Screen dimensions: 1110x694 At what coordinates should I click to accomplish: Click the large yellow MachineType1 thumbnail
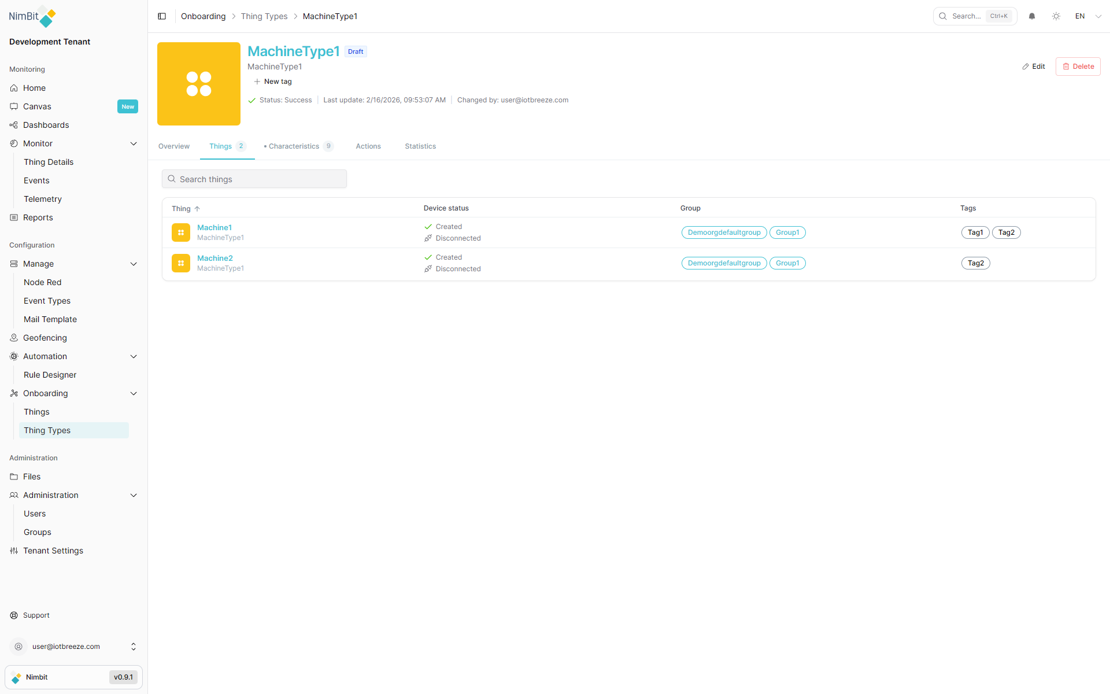(x=199, y=84)
